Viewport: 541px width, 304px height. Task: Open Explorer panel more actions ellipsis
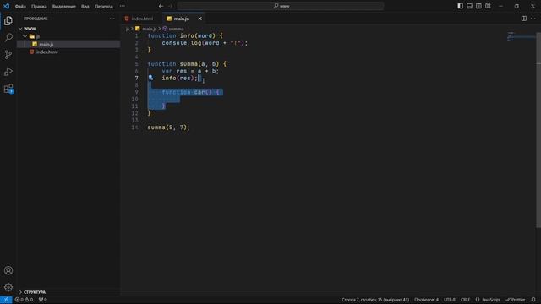112,19
